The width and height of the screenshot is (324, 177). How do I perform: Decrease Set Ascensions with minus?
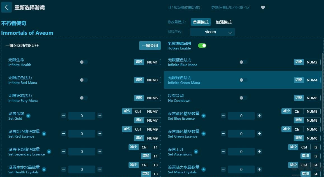point(223,152)
